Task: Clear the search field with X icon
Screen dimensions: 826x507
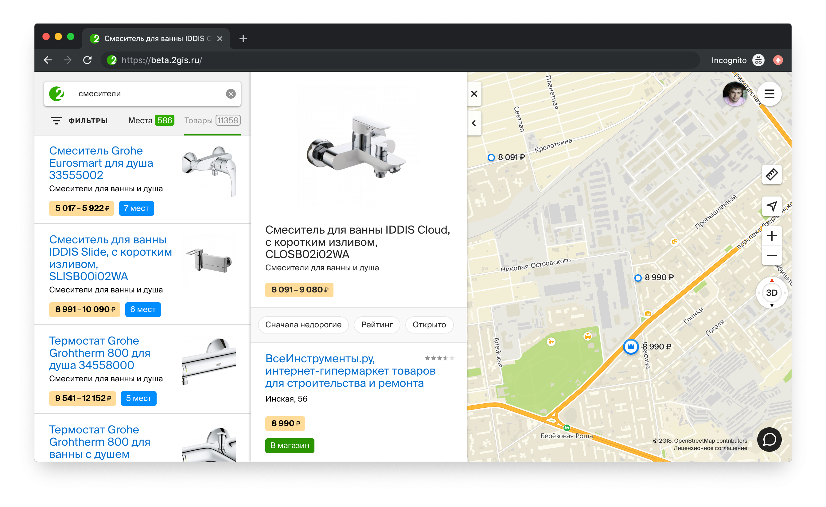Action: [x=230, y=93]
